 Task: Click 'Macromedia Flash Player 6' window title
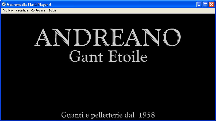(x=29, y=5)
